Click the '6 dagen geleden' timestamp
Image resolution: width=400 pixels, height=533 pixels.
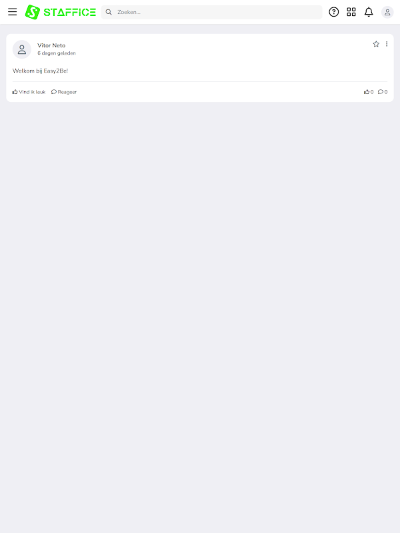pyautogui.click(x=57, y=53)
